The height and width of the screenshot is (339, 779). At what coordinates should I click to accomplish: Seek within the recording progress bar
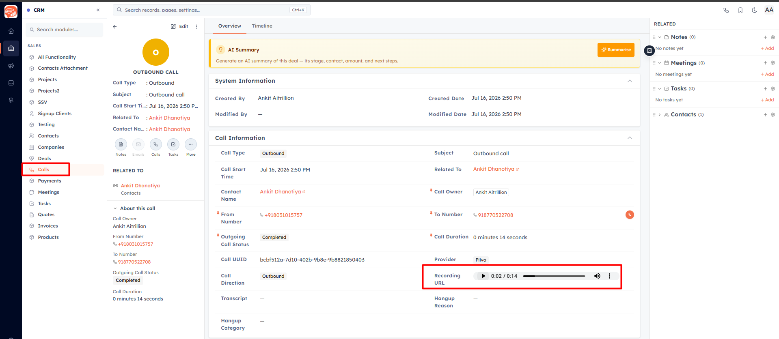click(554, 276)
